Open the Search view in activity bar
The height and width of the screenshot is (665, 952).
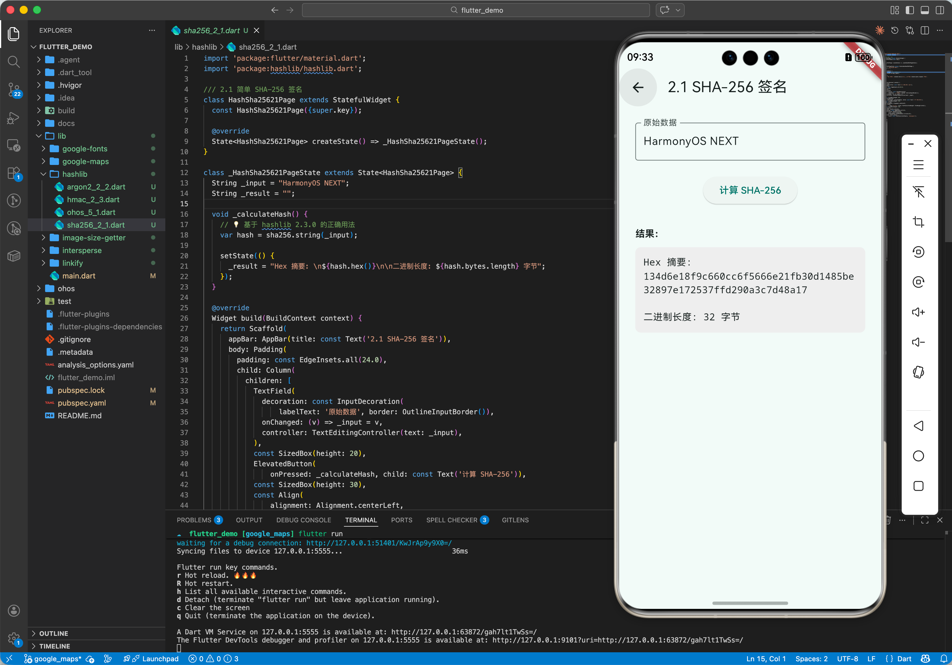coord(14,62)
